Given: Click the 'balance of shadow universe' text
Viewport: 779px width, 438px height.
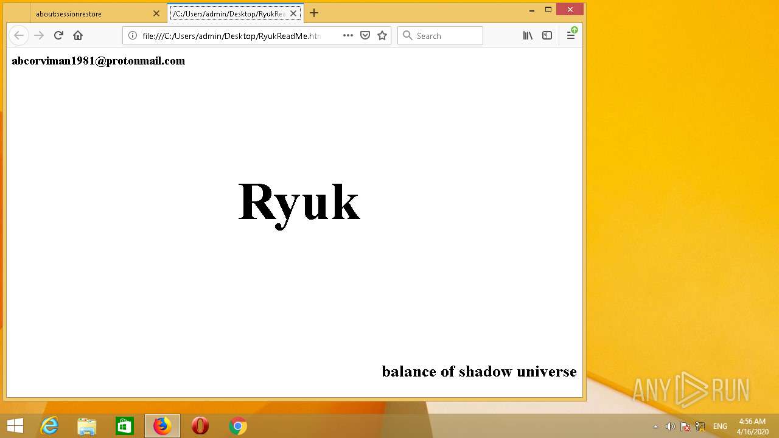Looking at the screenshot, I should coord(479,371).
